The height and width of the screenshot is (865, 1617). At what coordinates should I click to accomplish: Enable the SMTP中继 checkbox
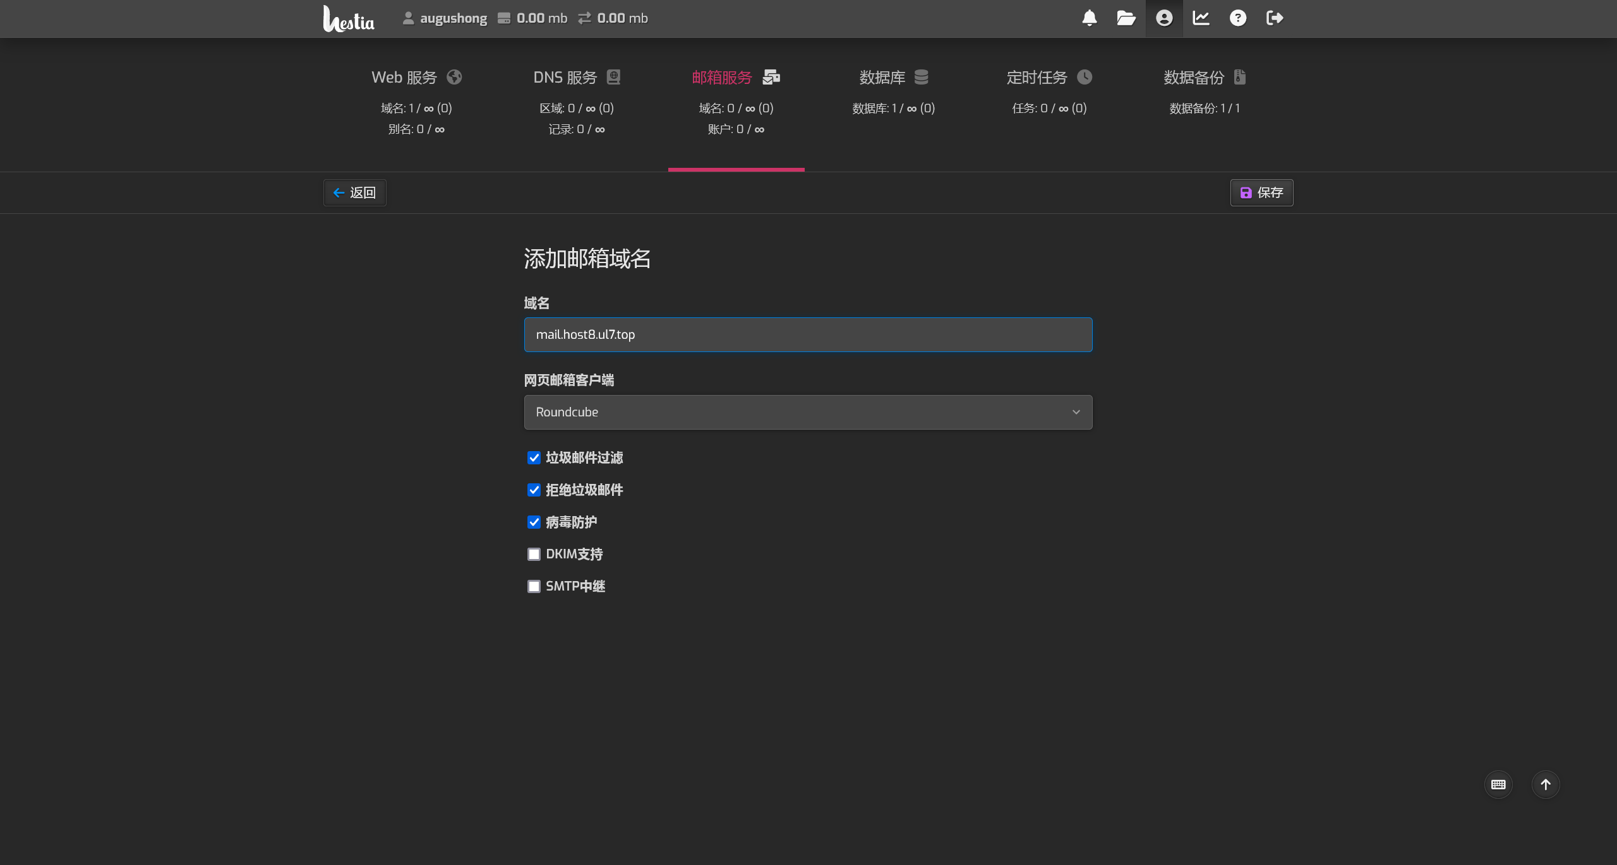click(534, 586)
